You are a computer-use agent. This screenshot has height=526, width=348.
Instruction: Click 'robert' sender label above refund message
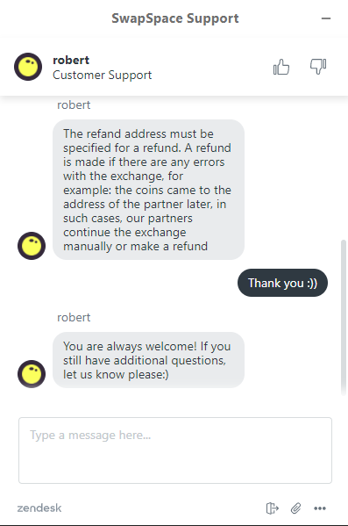(x=74, y=105)
